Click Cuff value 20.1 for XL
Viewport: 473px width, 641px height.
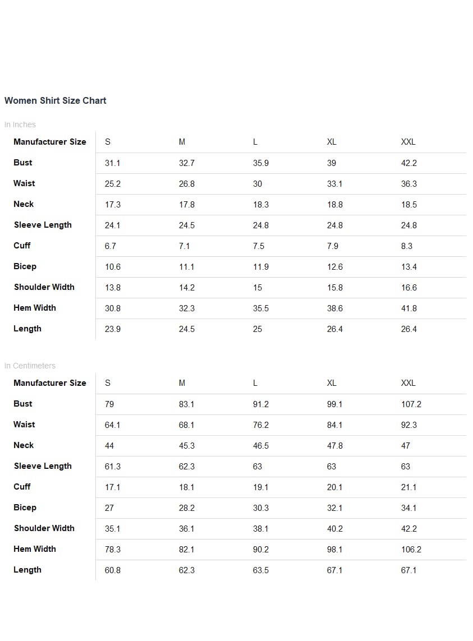tap(334, 487)
